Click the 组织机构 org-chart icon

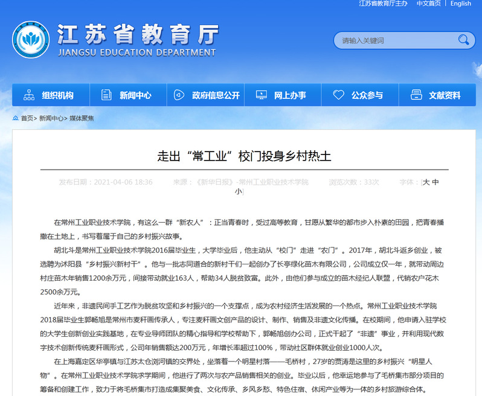pyautogui.click(x=29, y=95)
